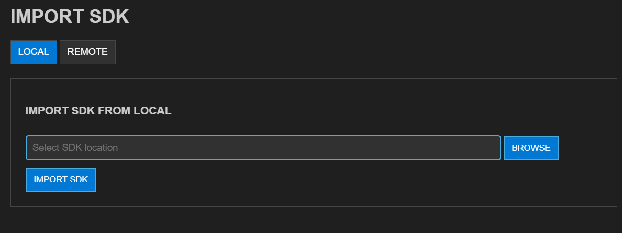Click the Select SDK location field
The image size is (622, 233).
tap(263, 148)
